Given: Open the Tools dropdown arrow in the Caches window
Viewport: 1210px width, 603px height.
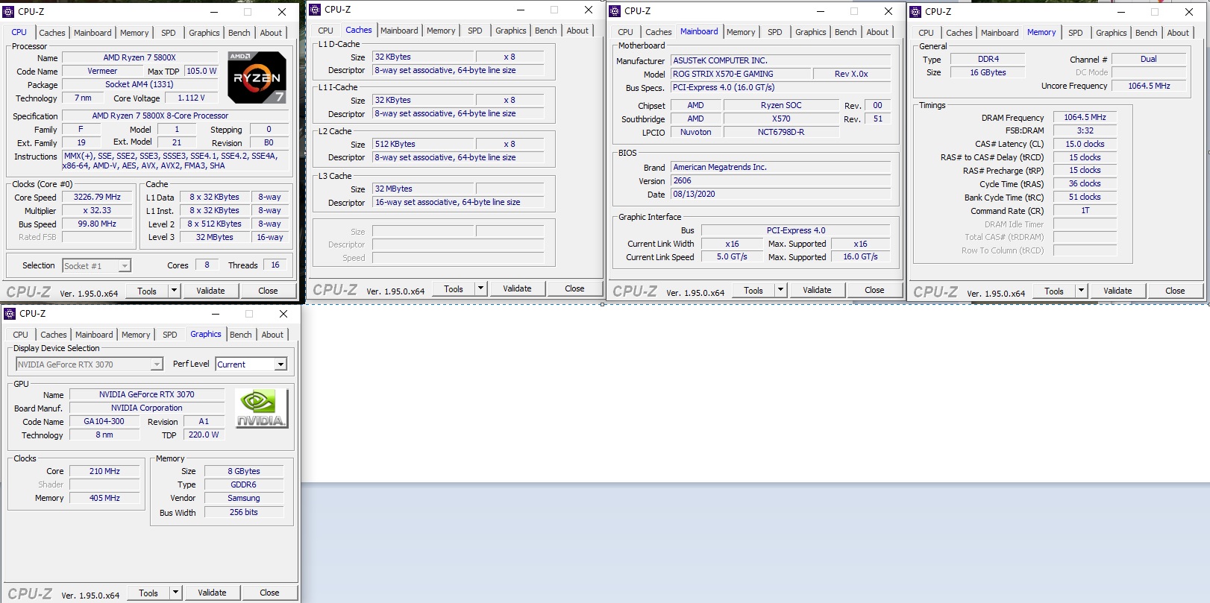Looking at the screenshot, I should coord(481,288).
